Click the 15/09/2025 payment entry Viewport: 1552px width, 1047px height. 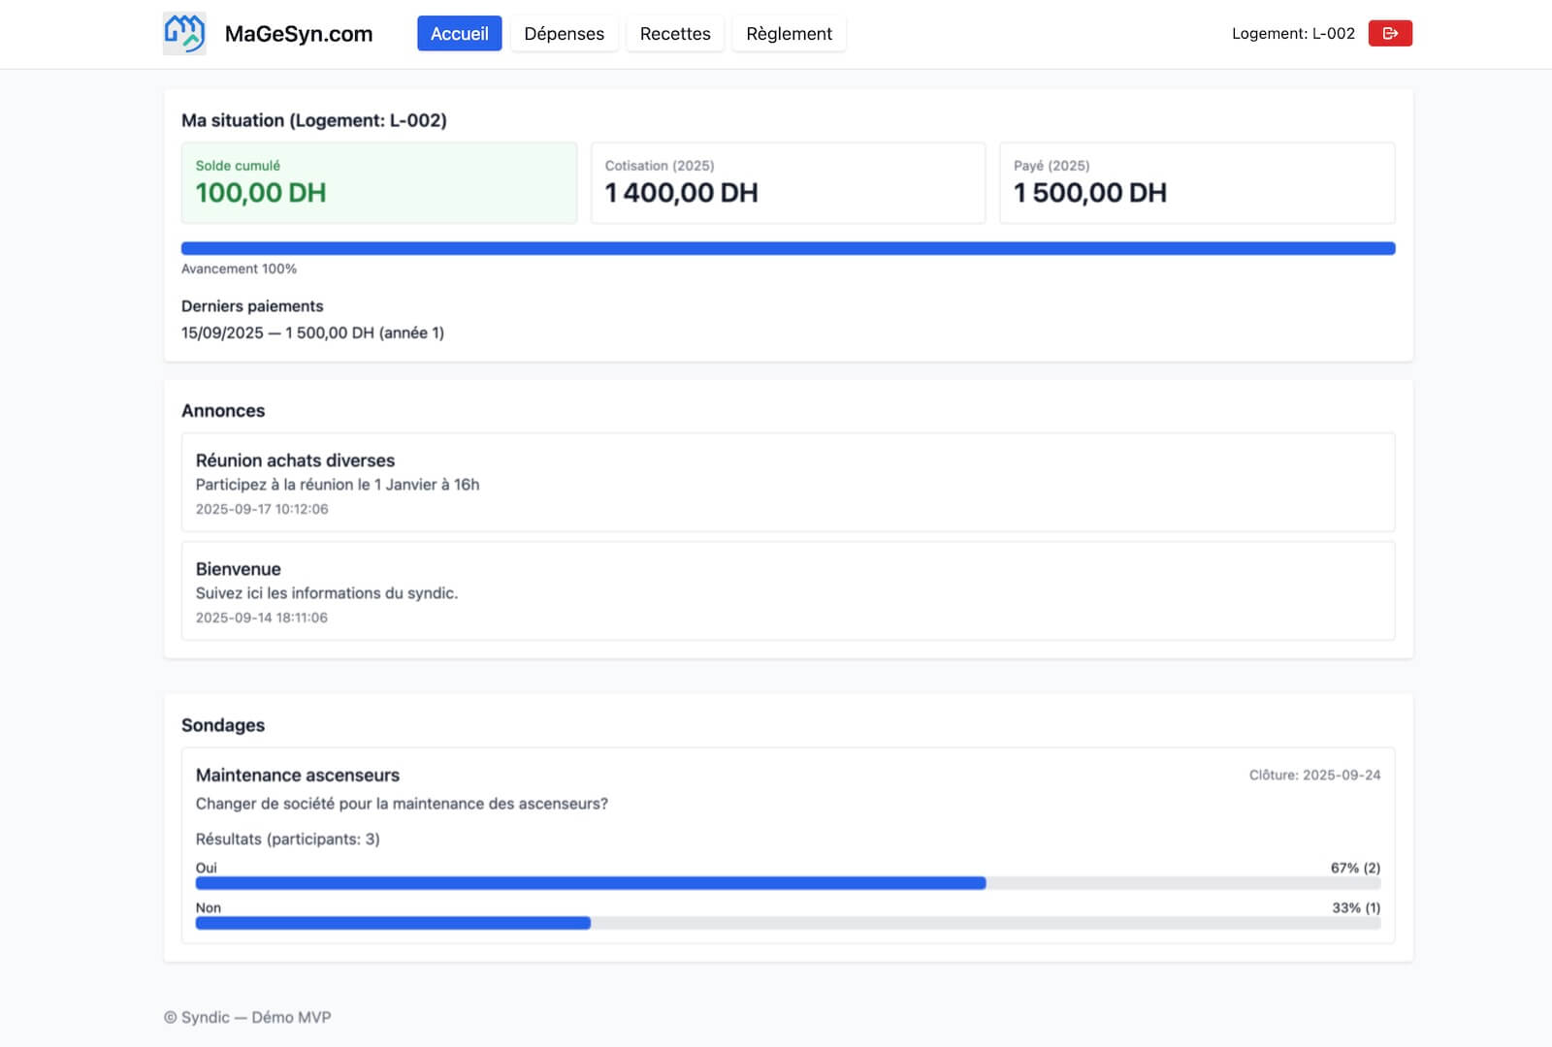(312, 333)
